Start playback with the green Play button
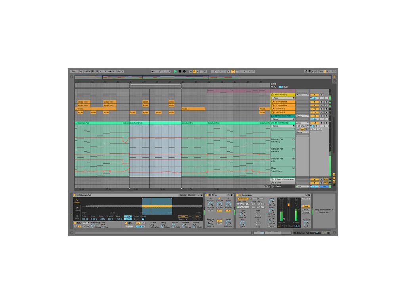Viewport: 406px width, 304px height. coord(175,71)
